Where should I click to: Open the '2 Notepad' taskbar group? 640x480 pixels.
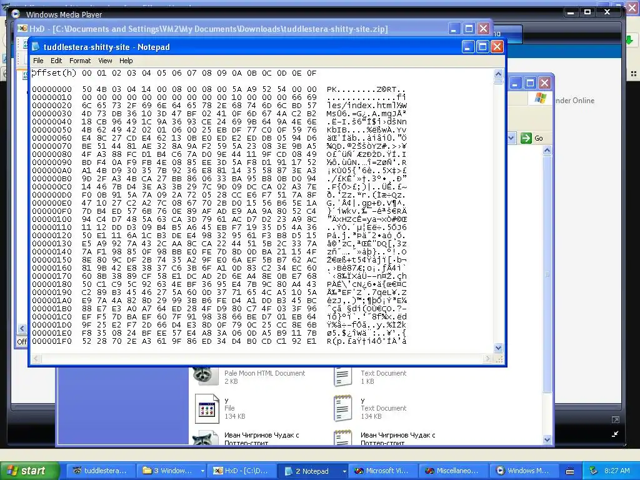tap(314, 471)
